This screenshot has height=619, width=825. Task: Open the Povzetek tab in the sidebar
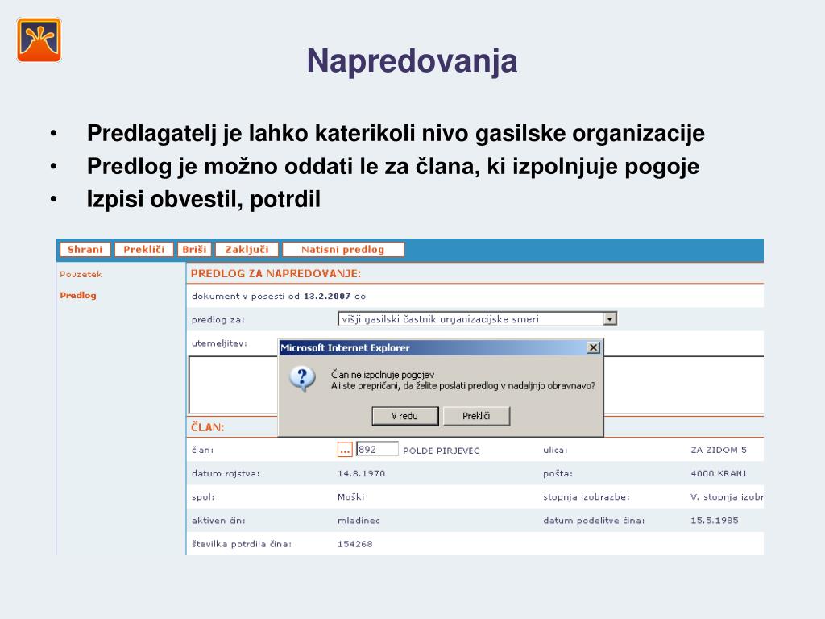click(x=81, y=274)
